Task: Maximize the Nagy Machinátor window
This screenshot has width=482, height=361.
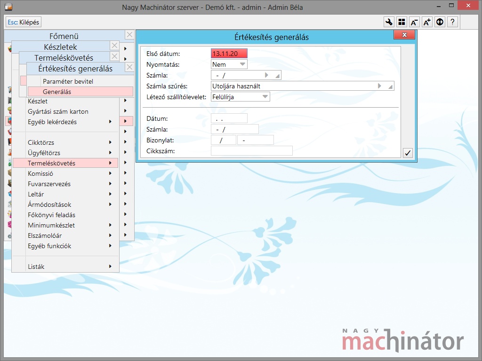Action: 451,6
